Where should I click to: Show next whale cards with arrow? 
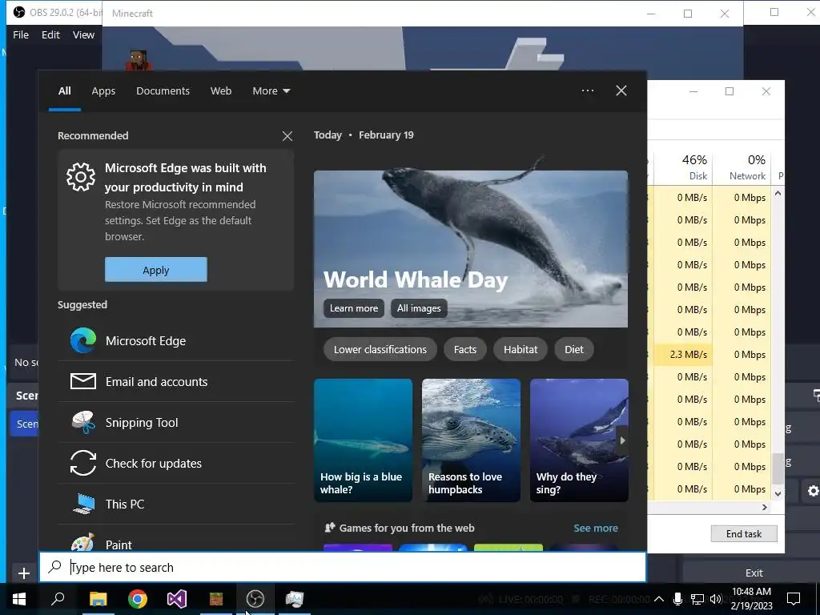point(622,440)
